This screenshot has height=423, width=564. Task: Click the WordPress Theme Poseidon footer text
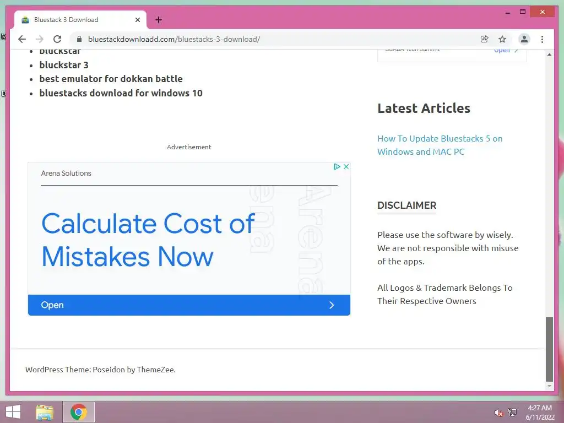[100, 370]
